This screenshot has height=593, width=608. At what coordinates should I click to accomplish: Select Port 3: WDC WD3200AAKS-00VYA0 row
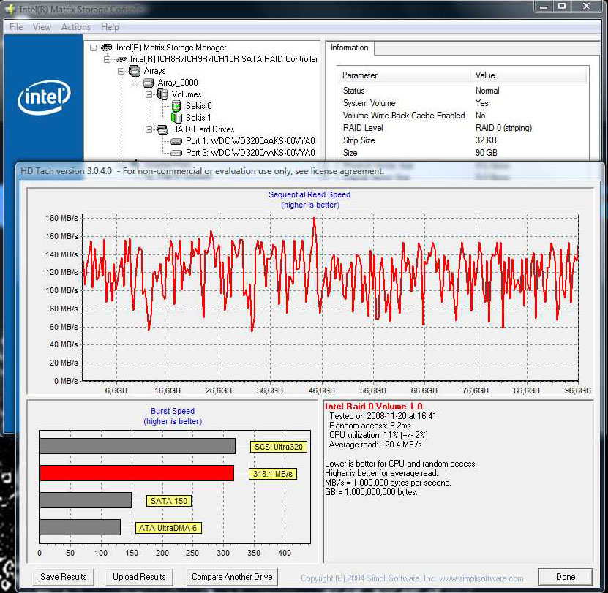point(250,153)
